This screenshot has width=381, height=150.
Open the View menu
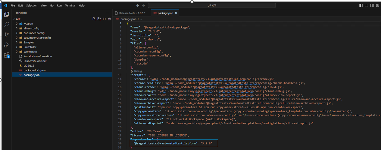(x=44, y=5)
